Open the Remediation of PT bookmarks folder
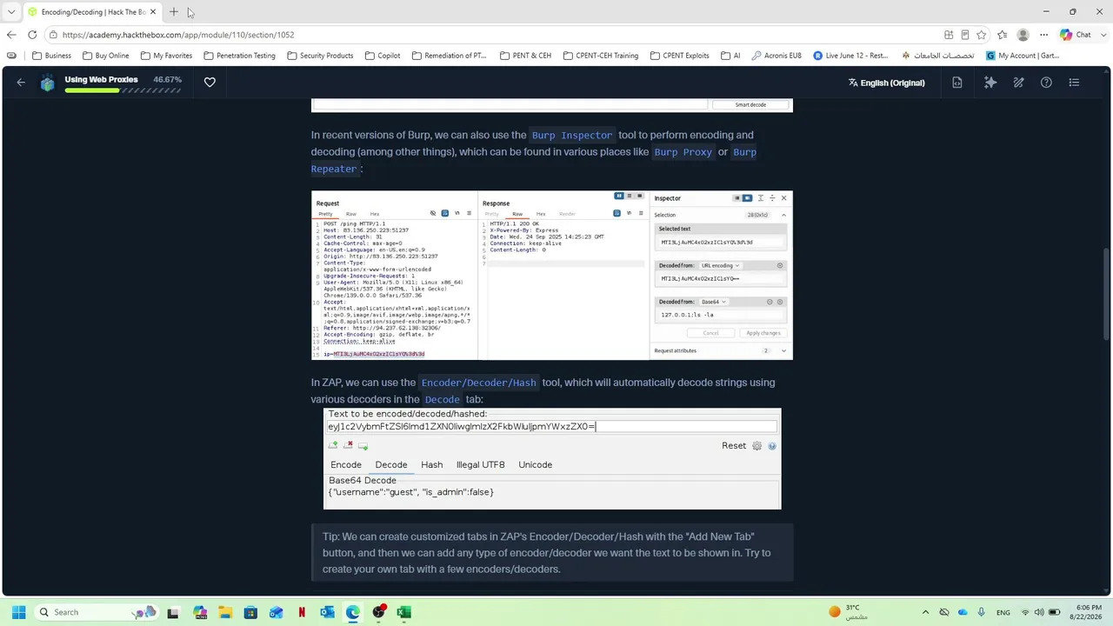Image resolution: width=1113 pixels, height=626 pixels. (x=450, y=56)
